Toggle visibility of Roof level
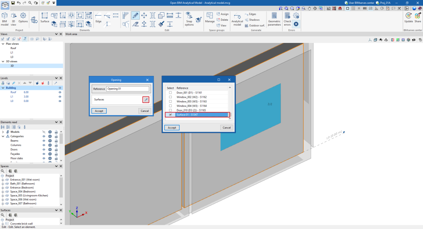Viewport: 423px width, 229px height. point(60,92)
